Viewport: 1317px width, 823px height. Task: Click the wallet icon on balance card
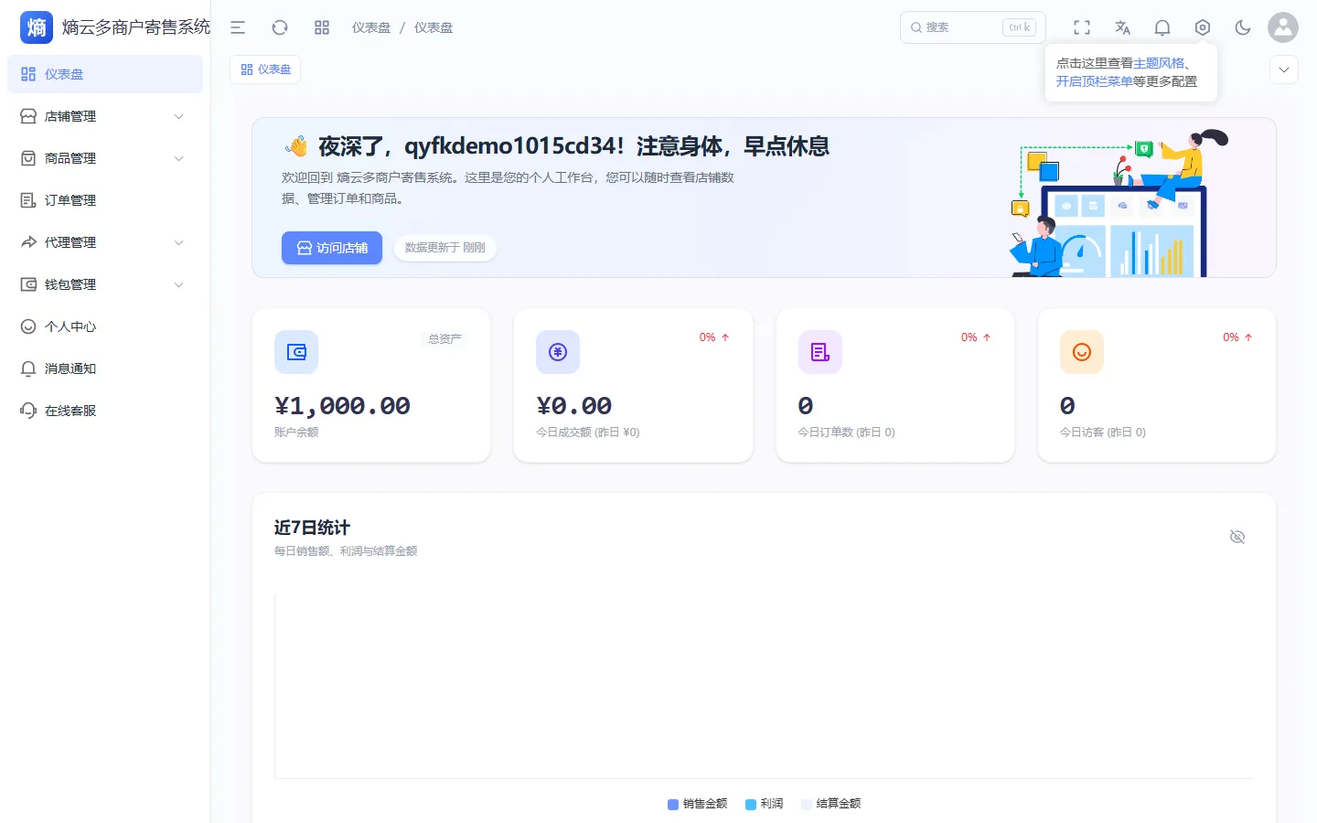tap(296, 352)
